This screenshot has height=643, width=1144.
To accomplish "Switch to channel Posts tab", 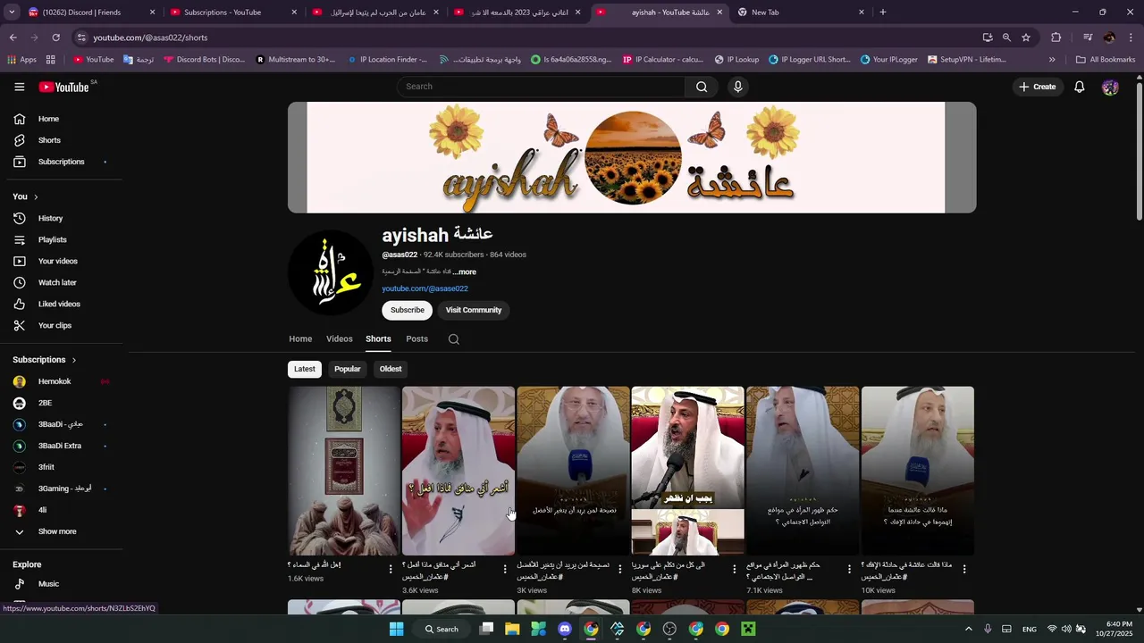I will click(417, 339).
